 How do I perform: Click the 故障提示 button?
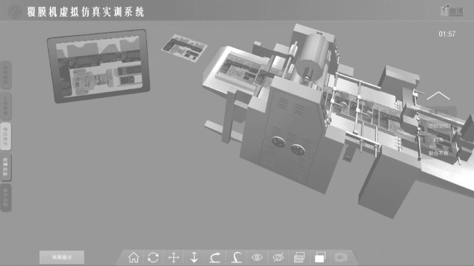pyautogui.click(x=62, y=257)
